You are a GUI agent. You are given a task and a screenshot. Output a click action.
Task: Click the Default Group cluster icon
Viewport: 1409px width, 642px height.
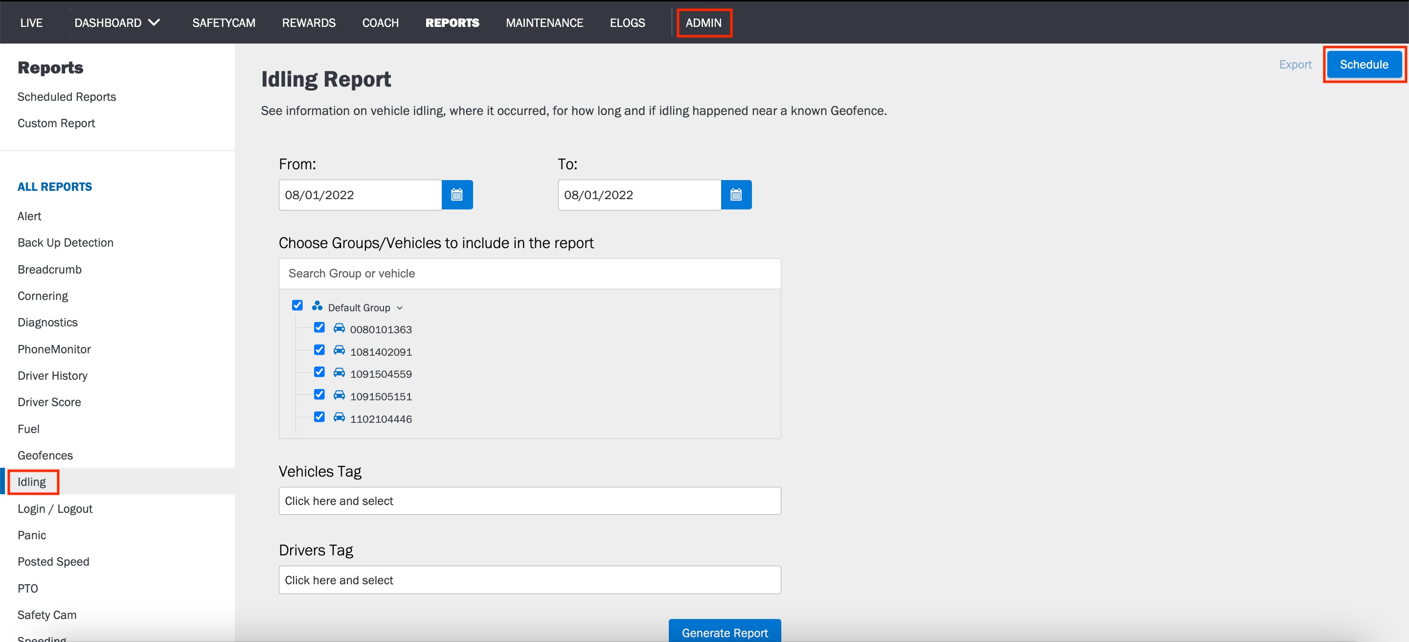pos(317,306)
